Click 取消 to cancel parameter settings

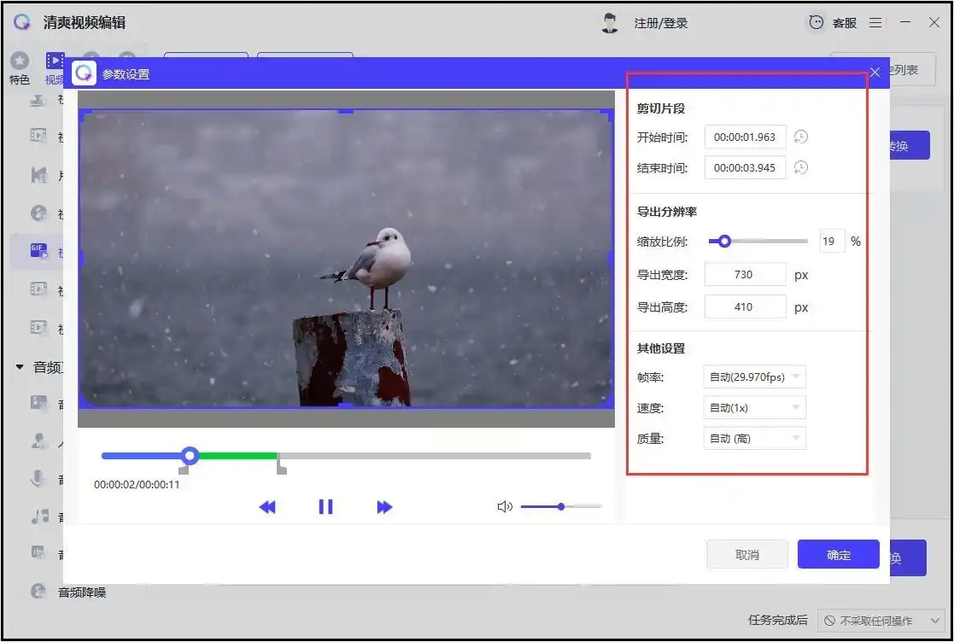(747, 554)
